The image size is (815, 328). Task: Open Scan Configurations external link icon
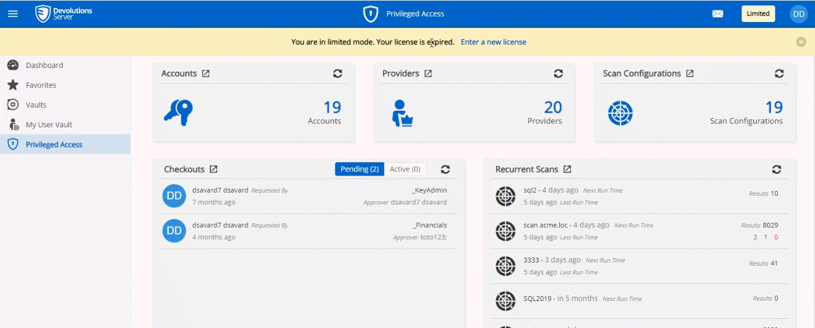point(690,73)
